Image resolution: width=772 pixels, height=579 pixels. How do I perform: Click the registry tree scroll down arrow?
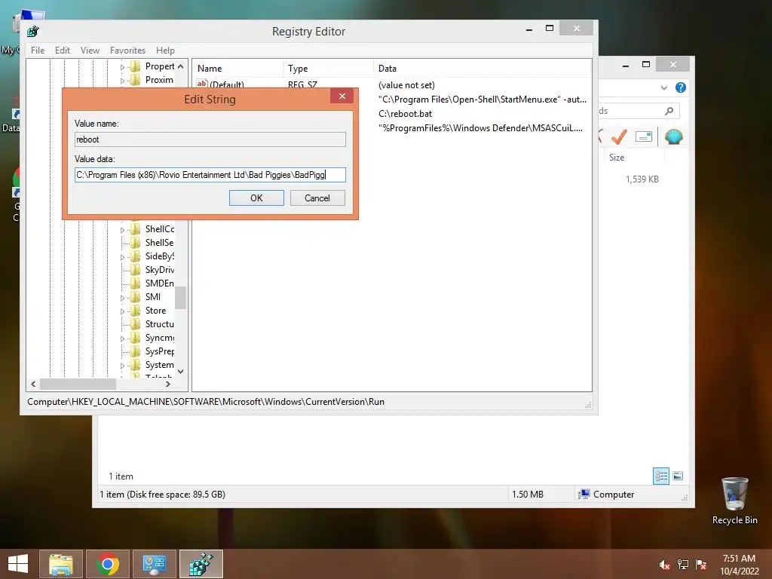point(181,372)
